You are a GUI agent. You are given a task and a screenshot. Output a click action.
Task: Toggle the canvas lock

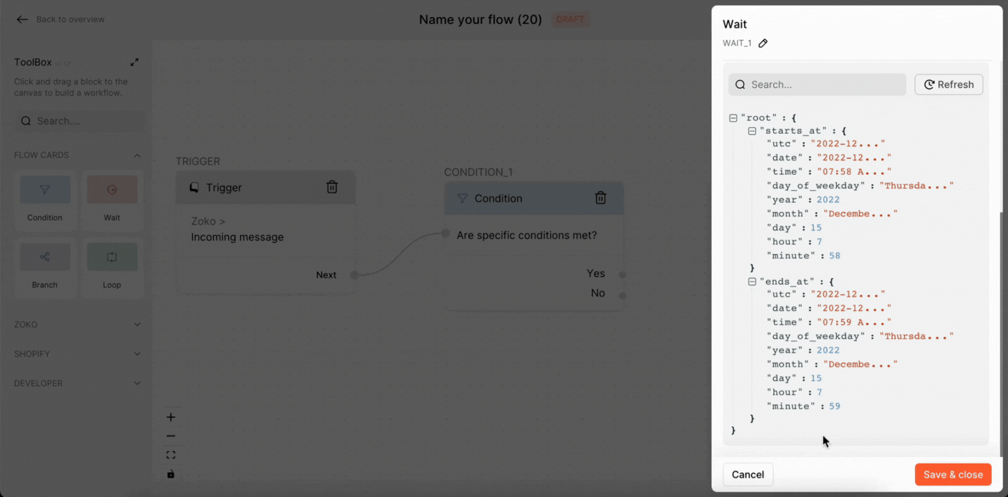171,474
